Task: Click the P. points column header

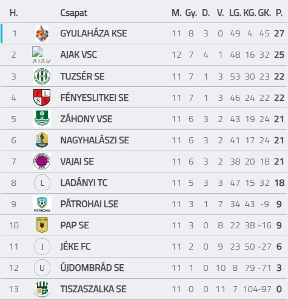Action: click(x=280, y=13)
